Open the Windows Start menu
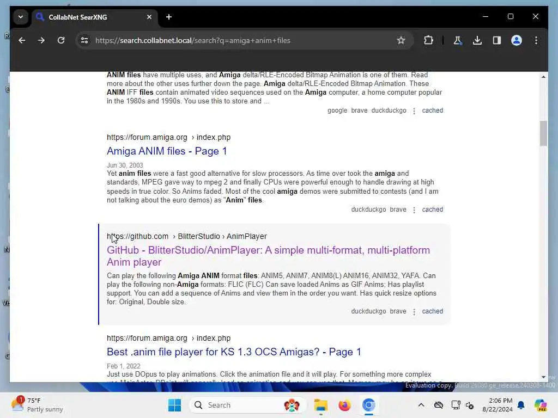 click(174, 405)
